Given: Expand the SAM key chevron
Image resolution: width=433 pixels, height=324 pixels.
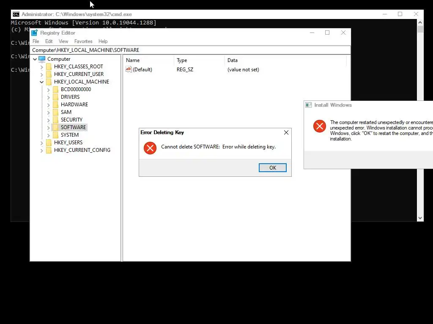Looking at the screenshot, I should click(48, 112).
